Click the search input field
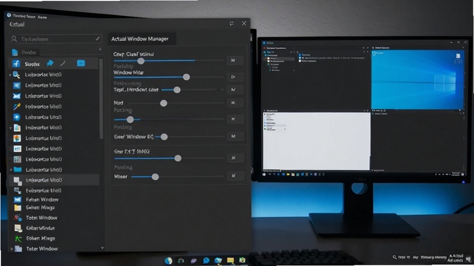The width and height of the screenshot is (474, 266). coord(56,39)
